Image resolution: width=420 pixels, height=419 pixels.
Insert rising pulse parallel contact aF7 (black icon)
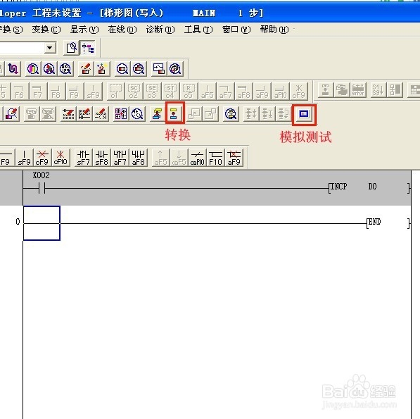pos(120,158)
